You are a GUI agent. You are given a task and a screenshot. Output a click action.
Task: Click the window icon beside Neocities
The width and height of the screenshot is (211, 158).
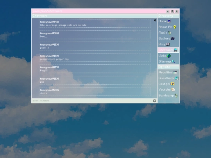pos(175,73)
